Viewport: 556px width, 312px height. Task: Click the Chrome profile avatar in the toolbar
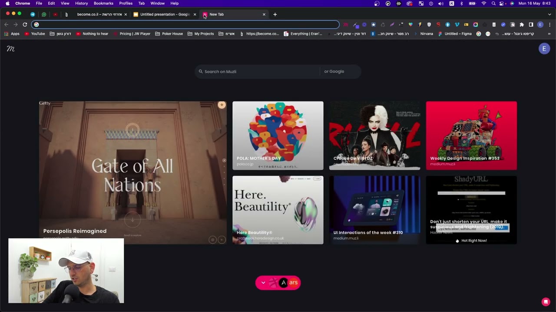click(540, 25)
